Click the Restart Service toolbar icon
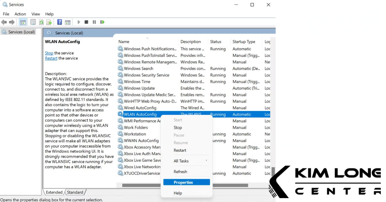Image resolution: width=386 pixels, height=202 pixels. [x=102, y=22]
